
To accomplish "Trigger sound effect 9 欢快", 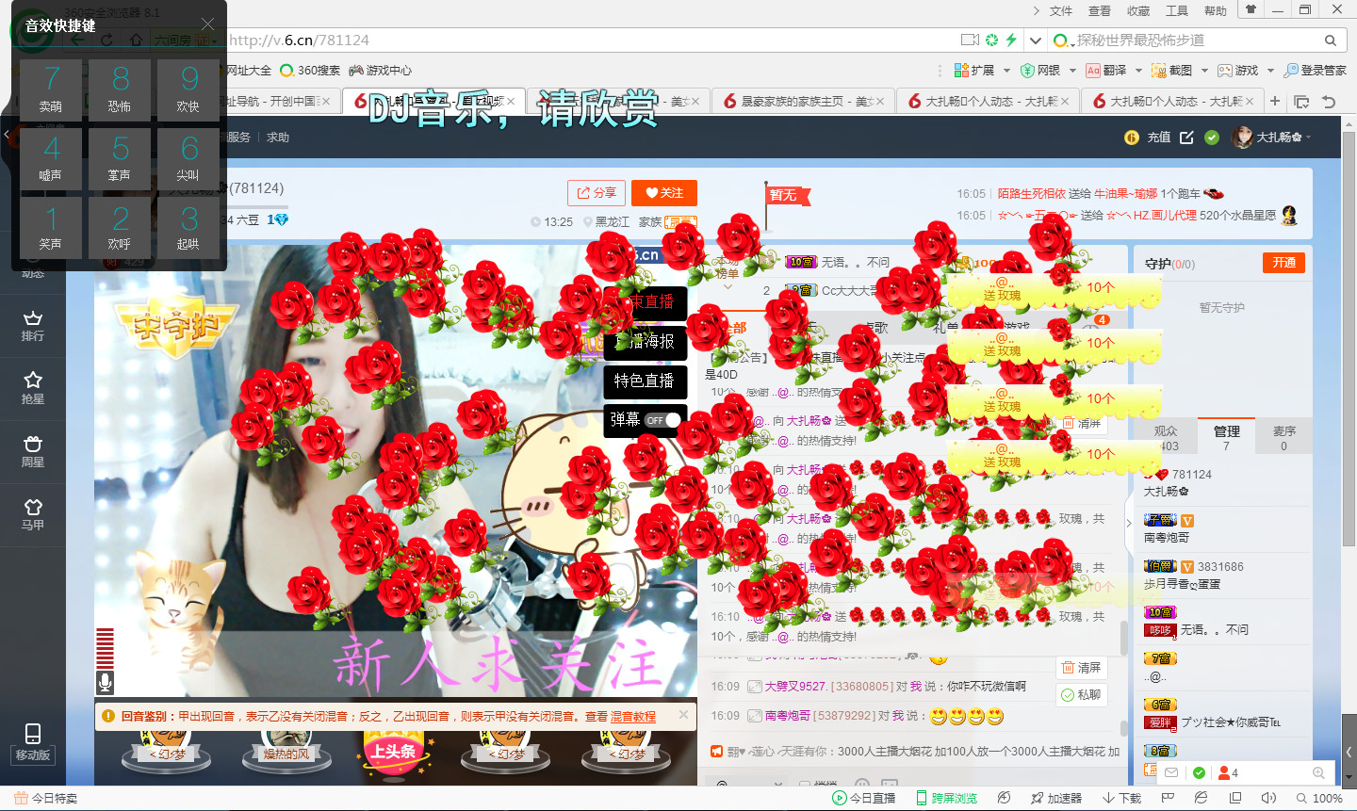I will [188, 89].
